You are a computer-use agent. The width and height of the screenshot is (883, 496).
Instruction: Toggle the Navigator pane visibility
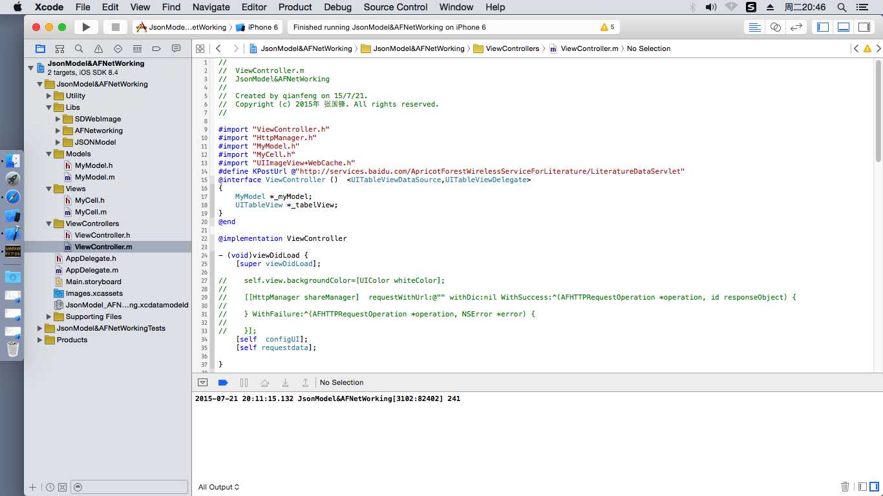(823, 27)
